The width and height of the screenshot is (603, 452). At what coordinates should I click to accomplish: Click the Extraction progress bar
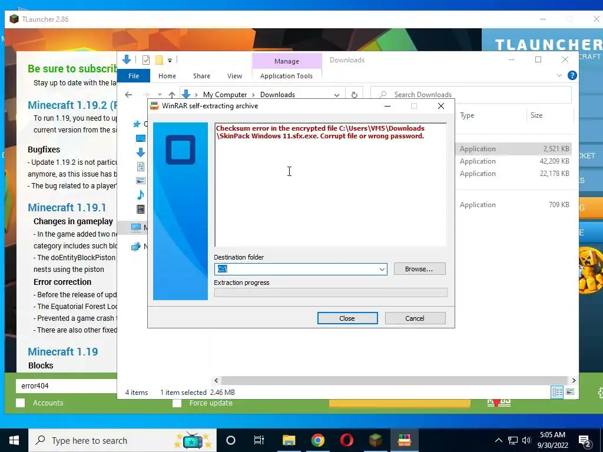coord(331,293)
